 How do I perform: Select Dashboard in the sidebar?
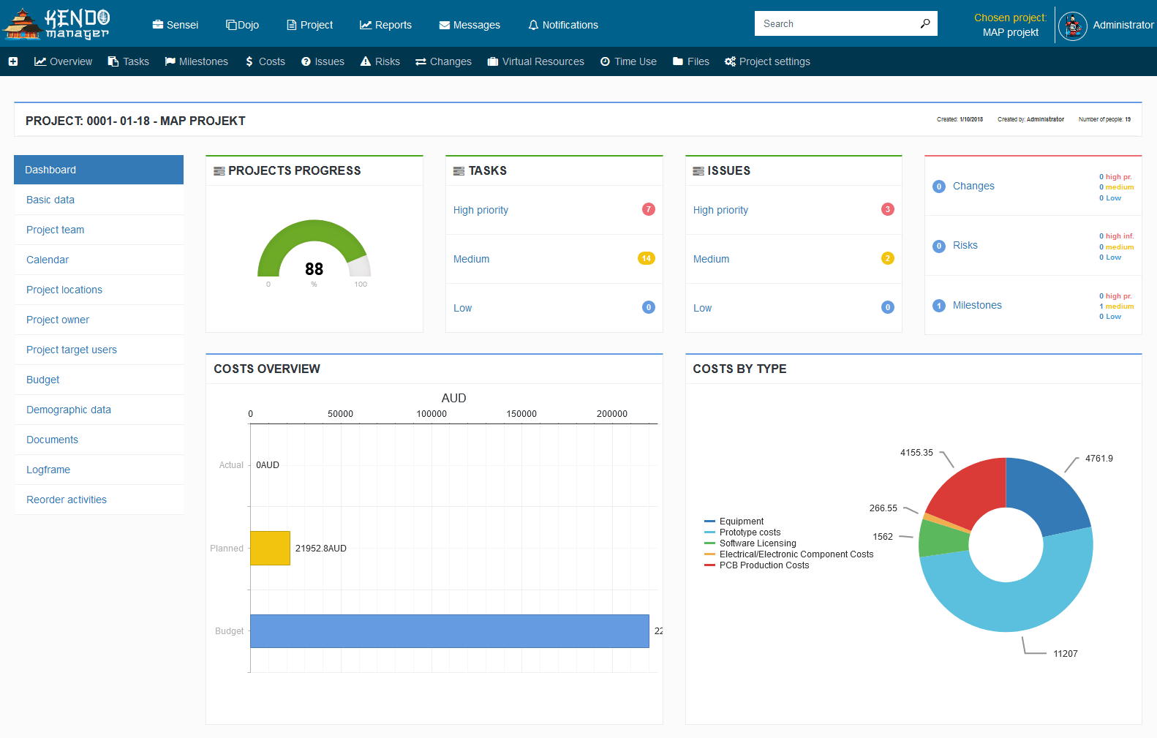click(99, 170)
